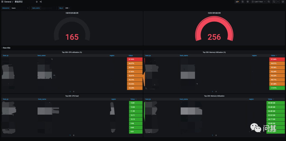
Task: Refresh the dashboard with the refresh icon
Action: [x=274, y=2]
